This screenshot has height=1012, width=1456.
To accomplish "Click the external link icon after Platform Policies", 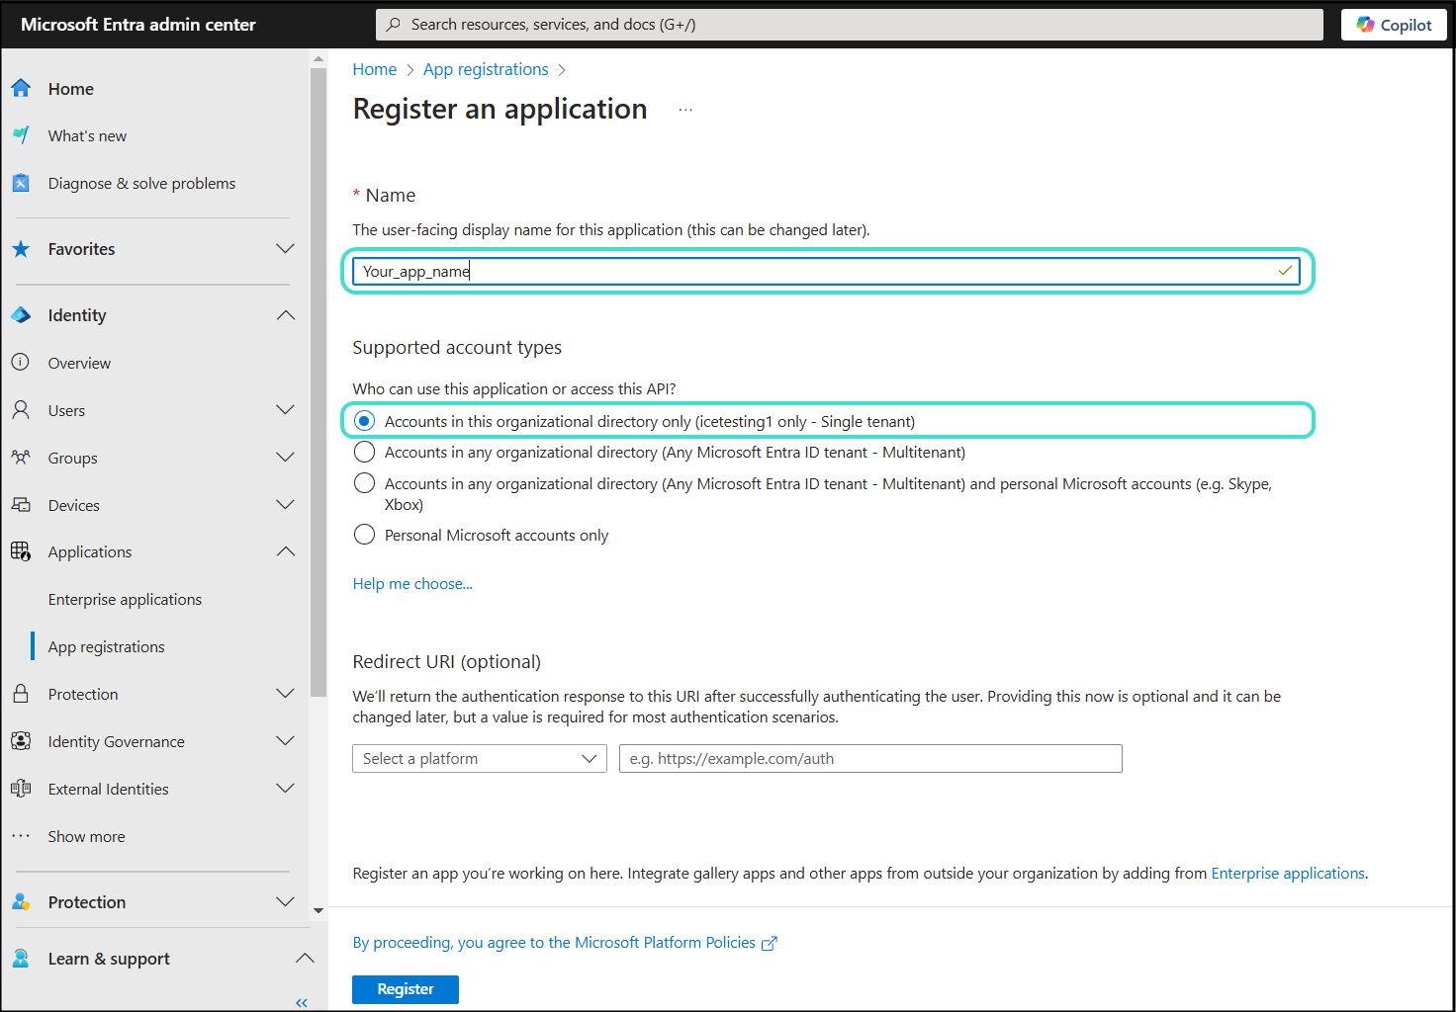I will point(769,943).
